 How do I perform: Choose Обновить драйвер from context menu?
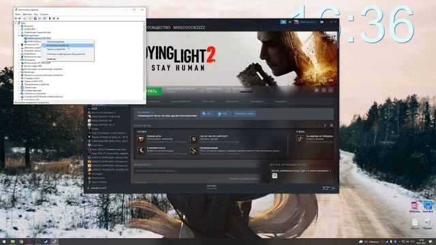(55, 42)
